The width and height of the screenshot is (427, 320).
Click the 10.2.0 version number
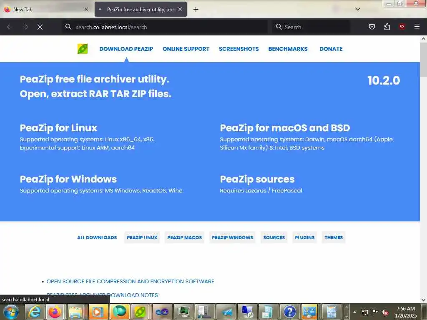coord(384,80)
